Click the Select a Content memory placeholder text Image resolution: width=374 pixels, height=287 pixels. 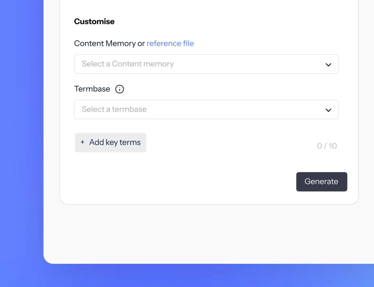[128, 64]
